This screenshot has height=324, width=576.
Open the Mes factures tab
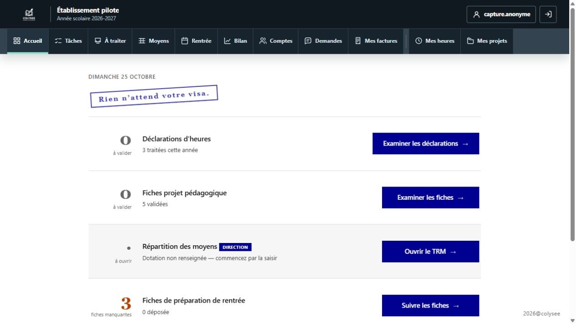tap(376, 41)
